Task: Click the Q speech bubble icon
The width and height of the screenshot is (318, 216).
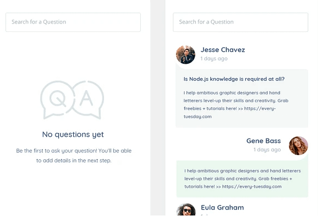Action: [x=57, y=99]
